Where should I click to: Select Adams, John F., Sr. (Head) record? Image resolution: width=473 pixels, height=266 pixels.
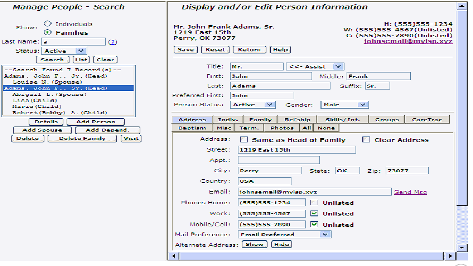(x=69, y=88)
